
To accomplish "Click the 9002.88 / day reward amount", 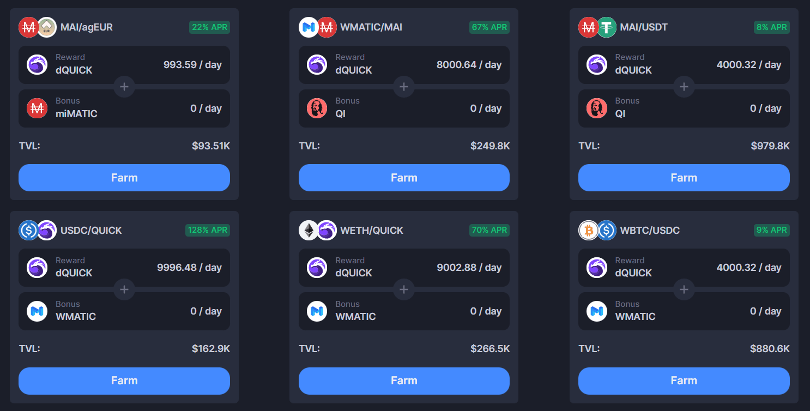I will pyautogui.click(x=469, y=268).
